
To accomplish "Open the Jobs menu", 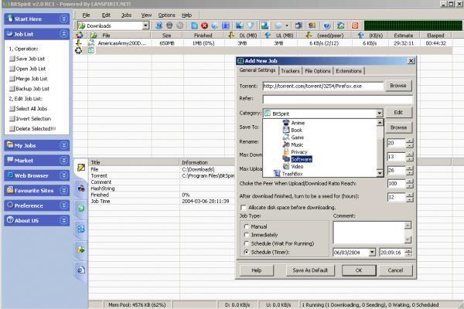I will click(126, 15).
